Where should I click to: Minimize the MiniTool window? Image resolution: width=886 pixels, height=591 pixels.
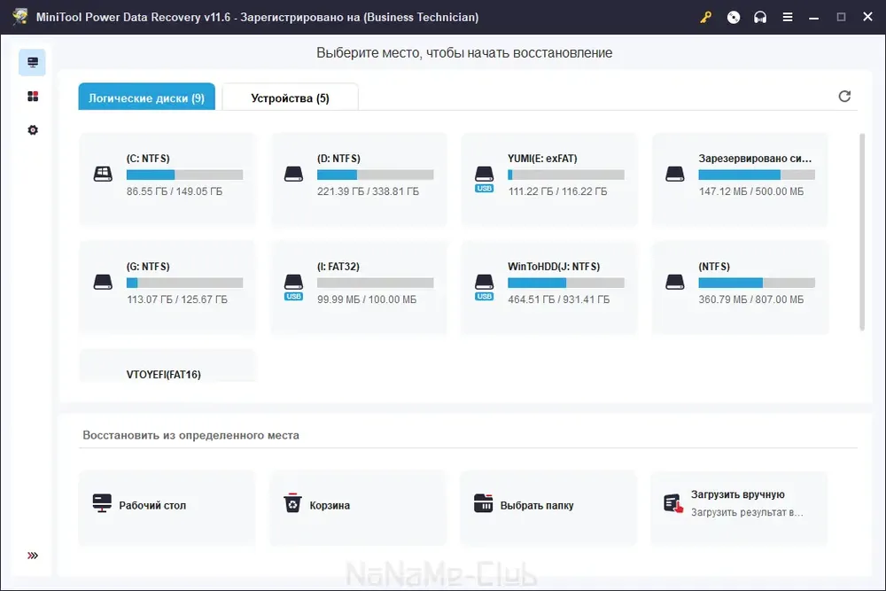[813, 18]
